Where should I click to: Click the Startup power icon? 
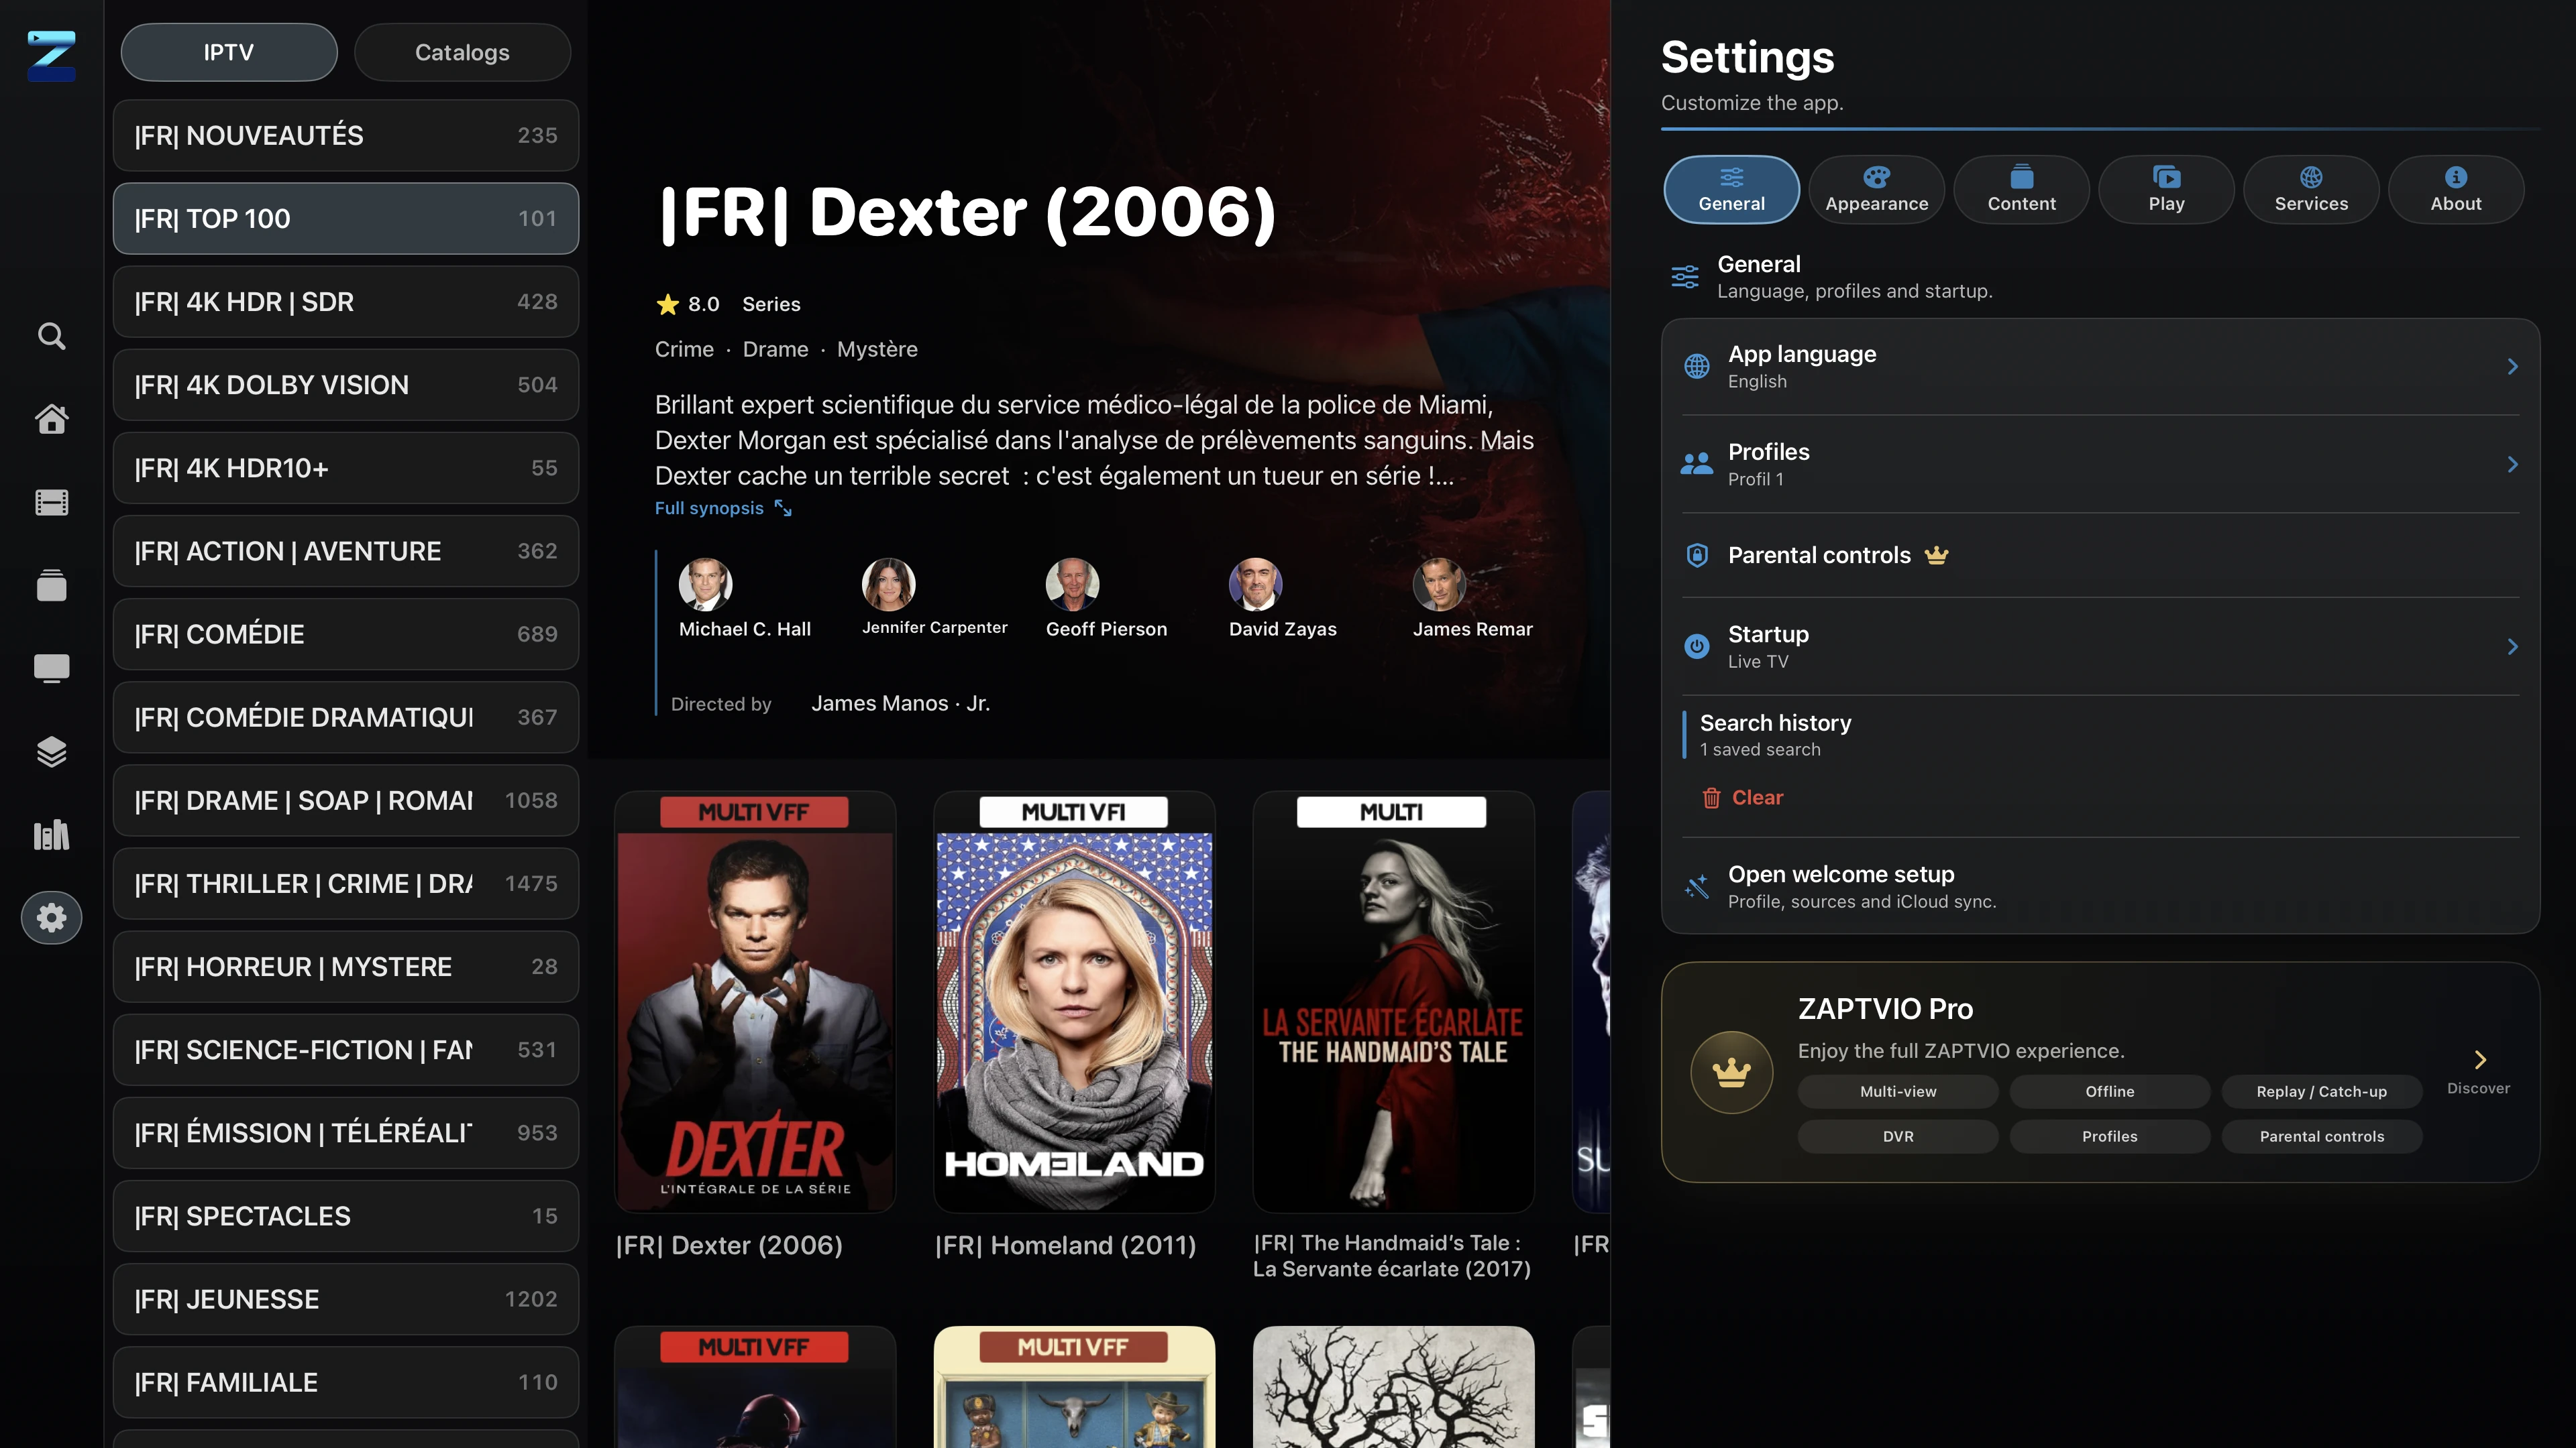1696,646
